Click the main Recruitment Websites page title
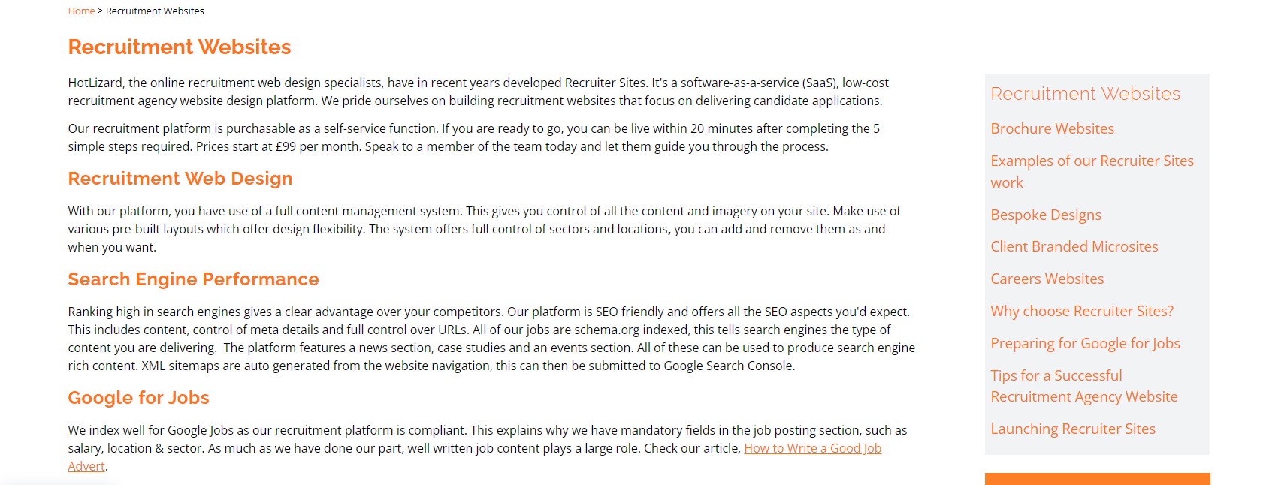This screenshot has width=1263, height=485. point(180,47)
